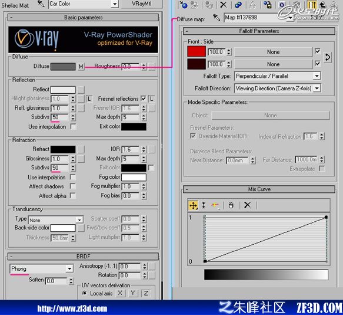This screenshot has width=343, height=315.
Task: Click Mix Curve Reset Curves icon
Action: [x=231, y=205]
